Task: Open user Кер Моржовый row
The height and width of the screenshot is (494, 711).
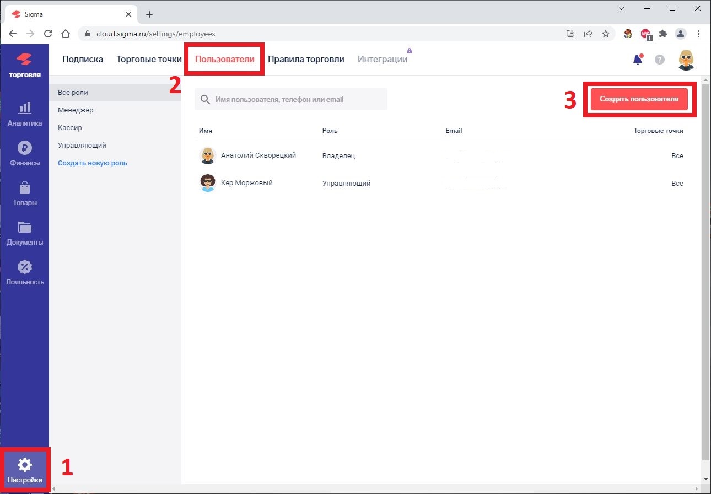Action: tap(247, 183)
